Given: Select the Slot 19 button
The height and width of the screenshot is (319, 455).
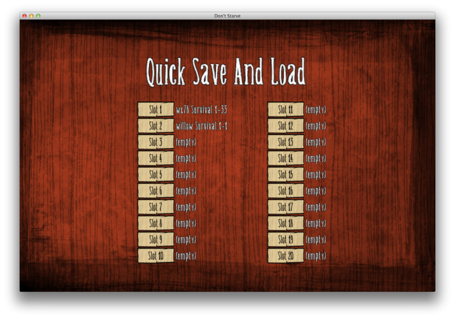Looking at the screenshot, I should click(x=286, y=239).
